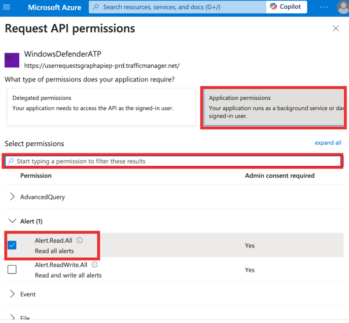Click the filter box magnifier icon
The image size is (349, 323).
11,161
